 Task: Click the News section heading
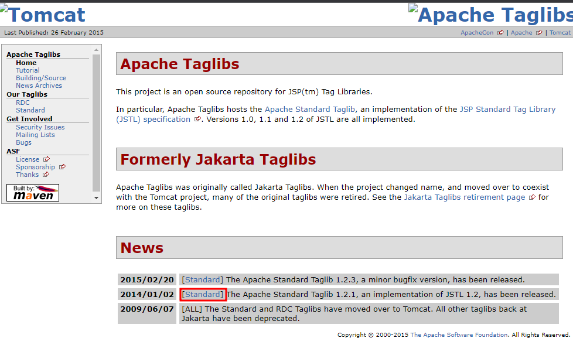coord(142,248)
